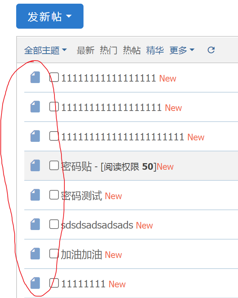Click thread icon beside 密码贴 post

tap(35, 165)
